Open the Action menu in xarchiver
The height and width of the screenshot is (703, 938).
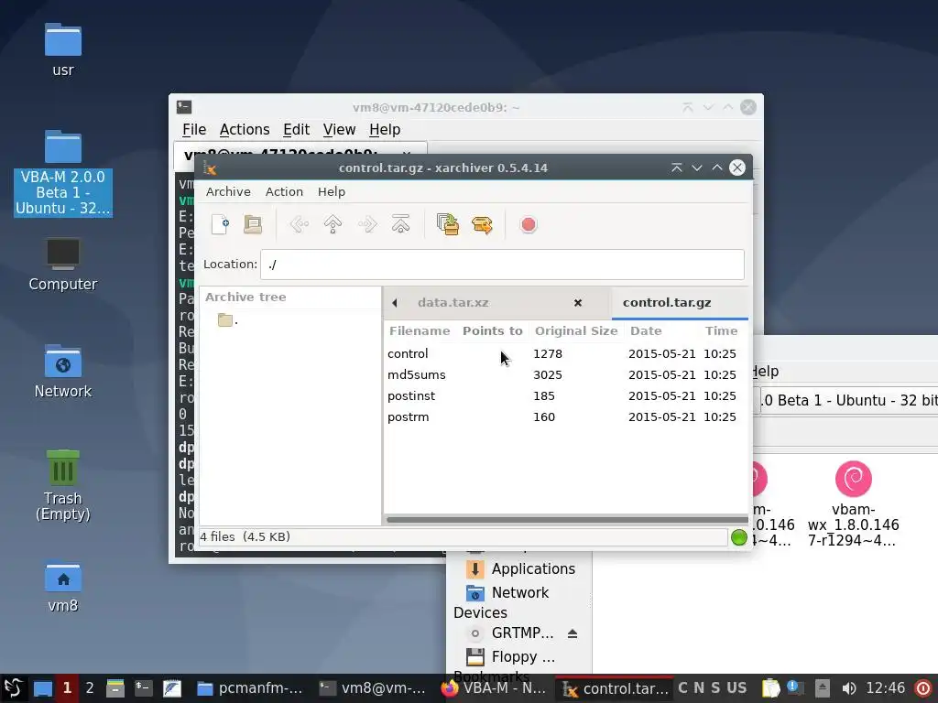coord(284,192)
